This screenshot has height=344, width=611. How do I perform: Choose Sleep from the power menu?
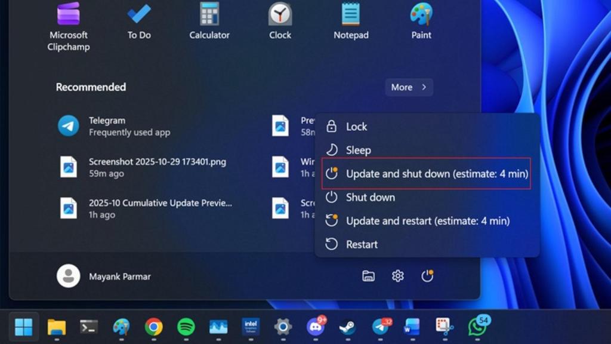pyautogui.click(x=359, y=150)
